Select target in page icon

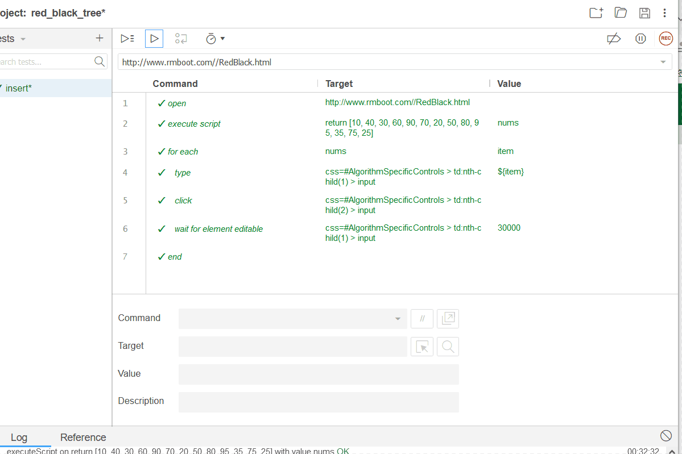click(x=422, y=346)
